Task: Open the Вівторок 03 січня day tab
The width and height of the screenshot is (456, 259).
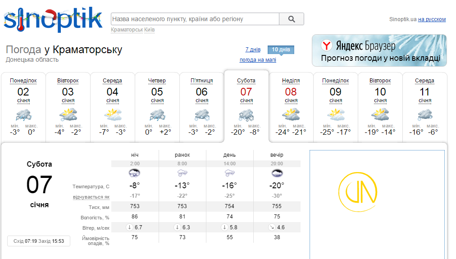Action: [68, 107]
